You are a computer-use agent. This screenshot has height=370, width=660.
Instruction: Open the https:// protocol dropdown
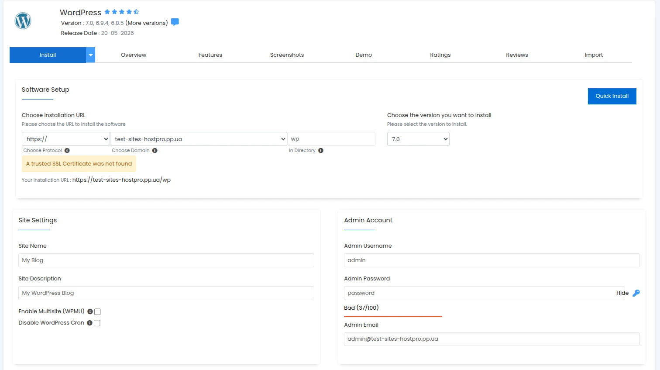[x=66, y=139]
